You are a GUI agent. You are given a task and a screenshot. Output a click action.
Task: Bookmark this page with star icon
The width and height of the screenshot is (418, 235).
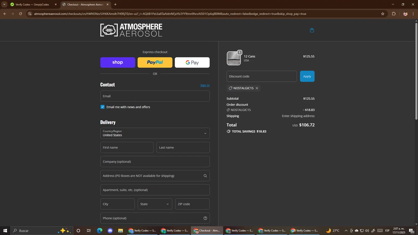[383, 14]
